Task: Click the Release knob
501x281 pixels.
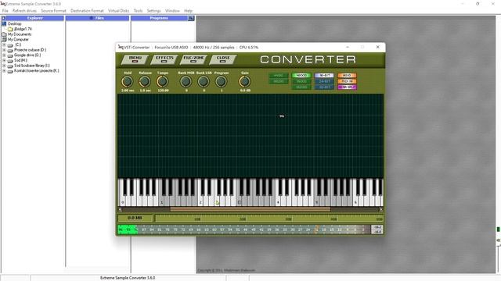Action: click(x=145, y=81)
